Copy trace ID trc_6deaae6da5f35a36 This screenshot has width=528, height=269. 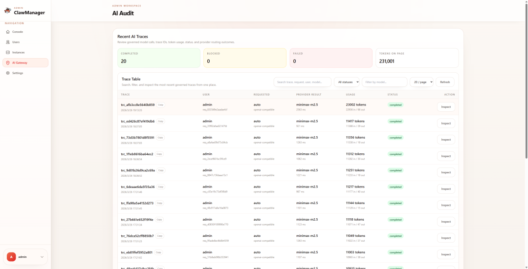[160, 186]
